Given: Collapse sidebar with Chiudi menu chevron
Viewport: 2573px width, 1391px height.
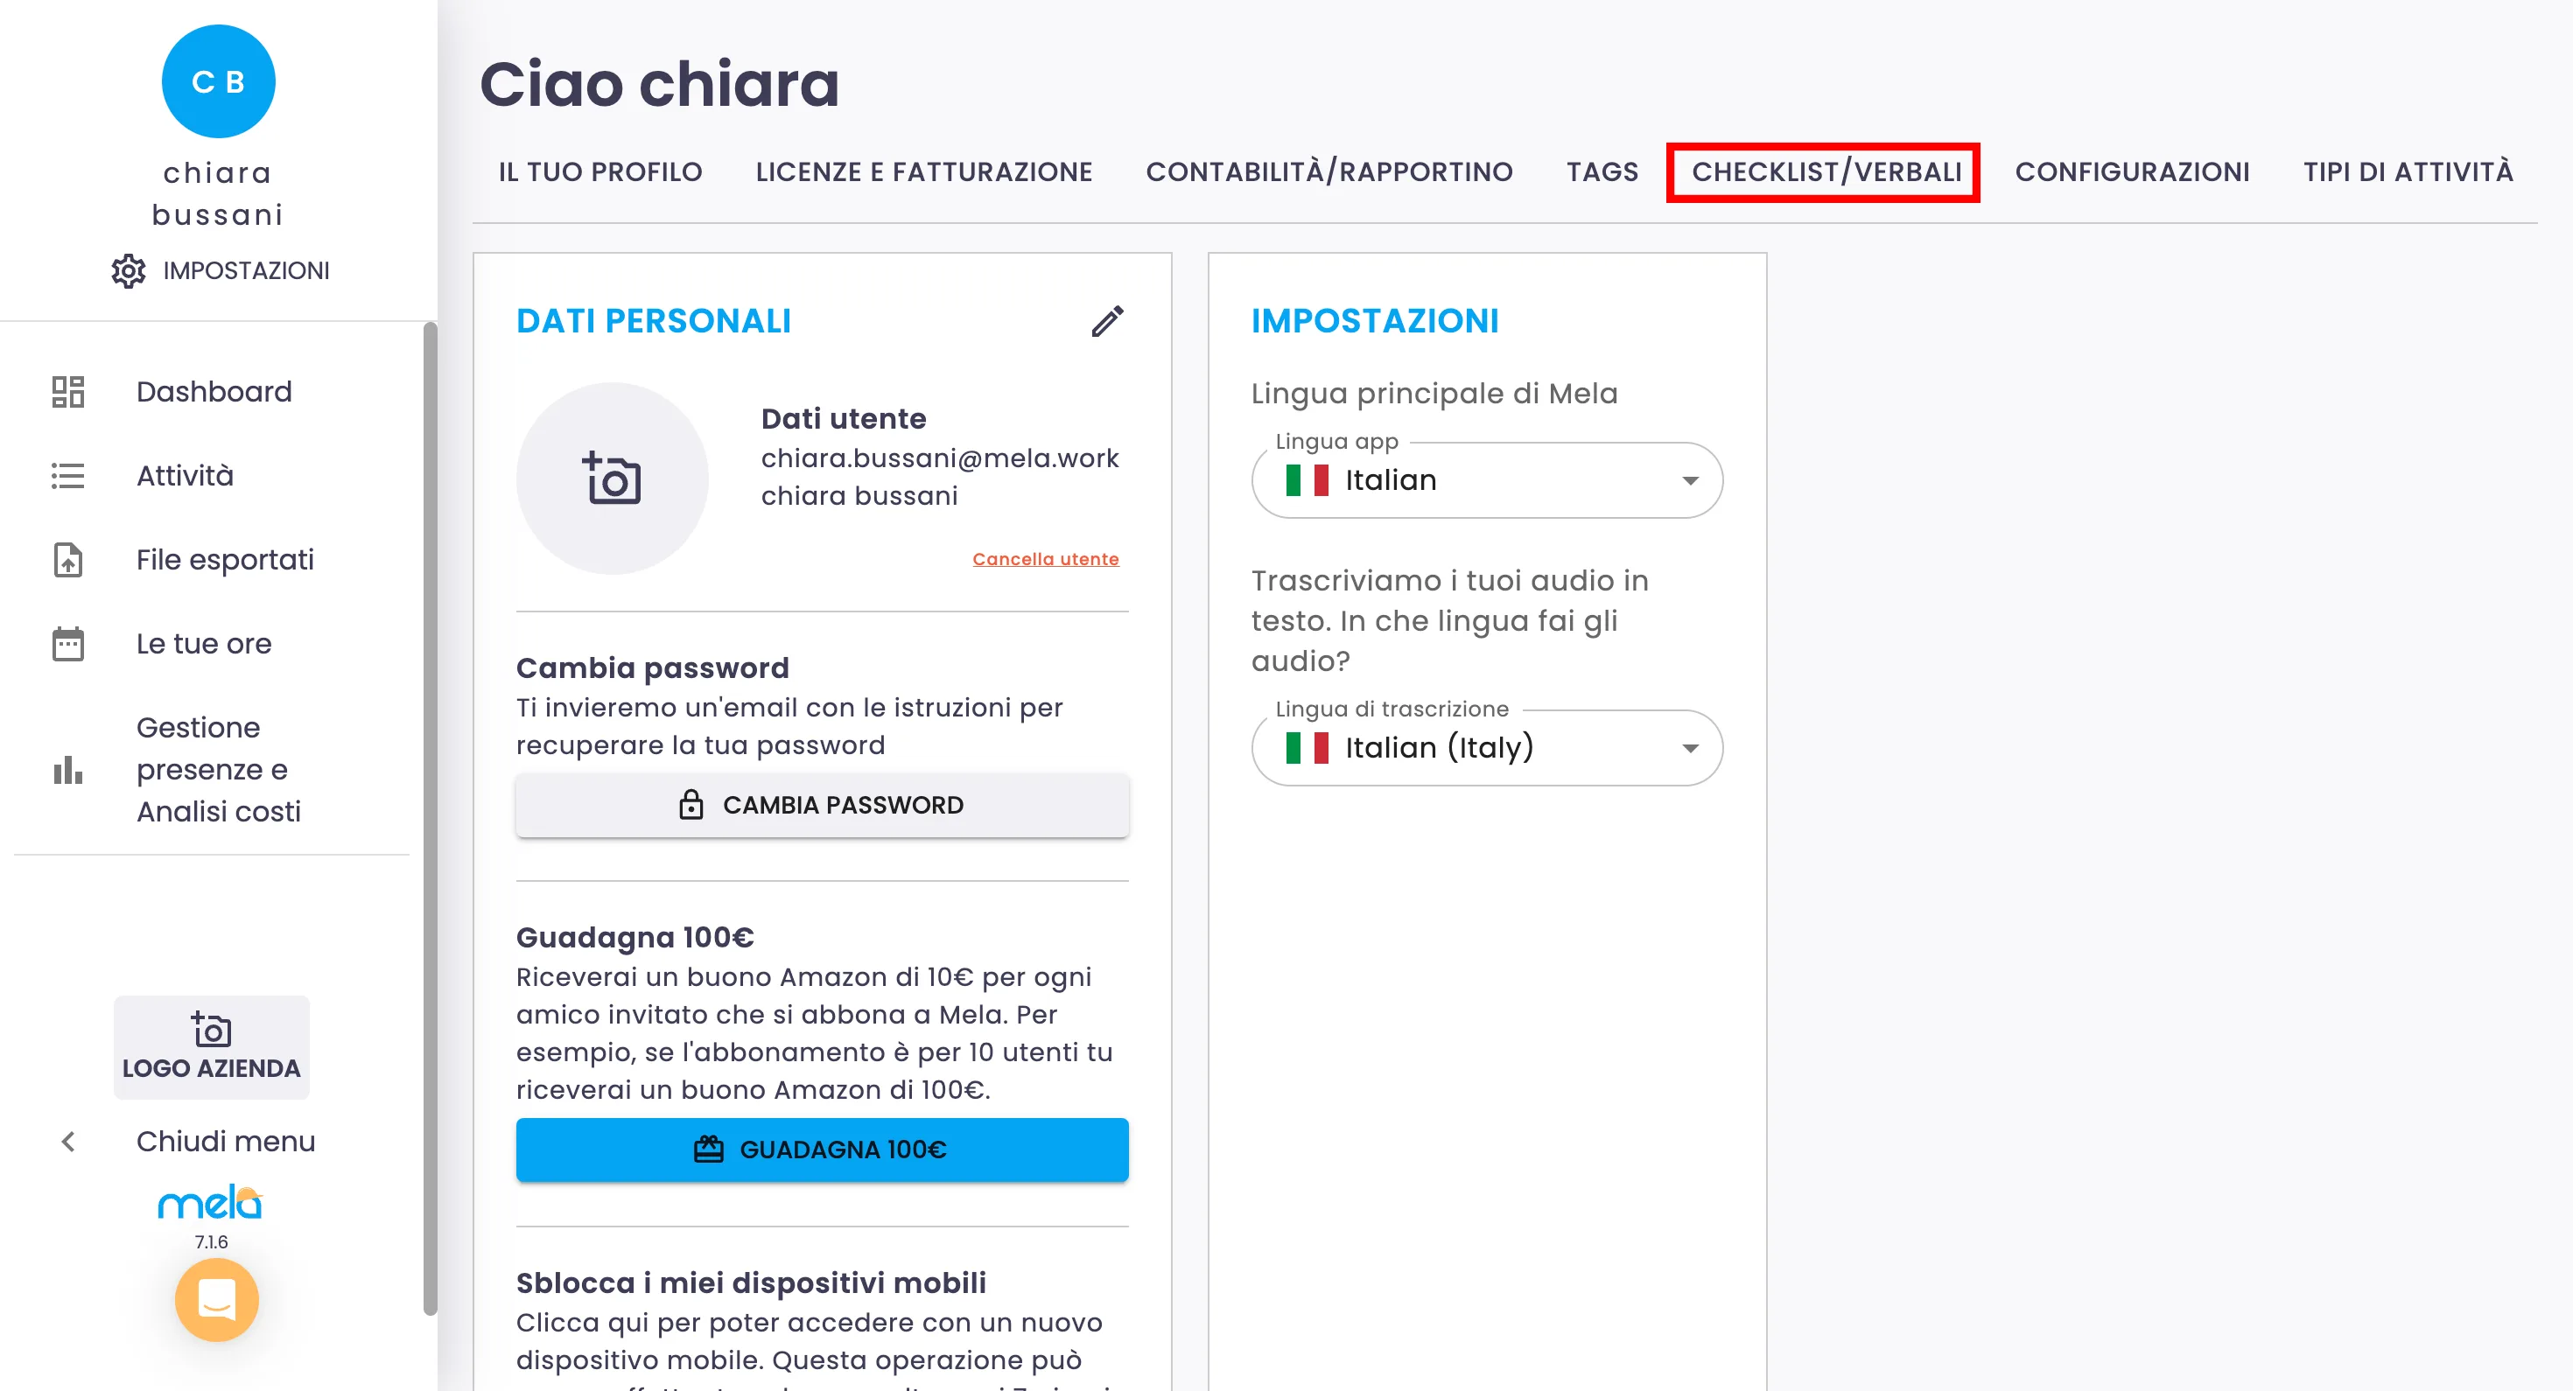Looking at the screenshot, I should click(68, 1142).
